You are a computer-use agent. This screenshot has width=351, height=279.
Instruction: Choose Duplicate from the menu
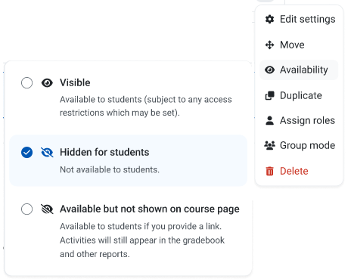point(299,95)
